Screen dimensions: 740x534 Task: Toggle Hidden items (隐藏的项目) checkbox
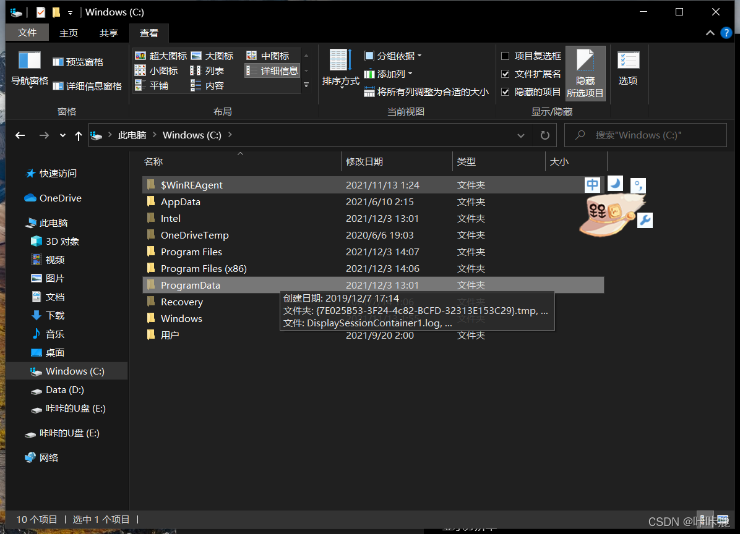click(x=531, y=92)
